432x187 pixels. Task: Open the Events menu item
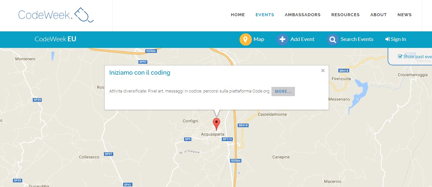(x=264, y=15)
